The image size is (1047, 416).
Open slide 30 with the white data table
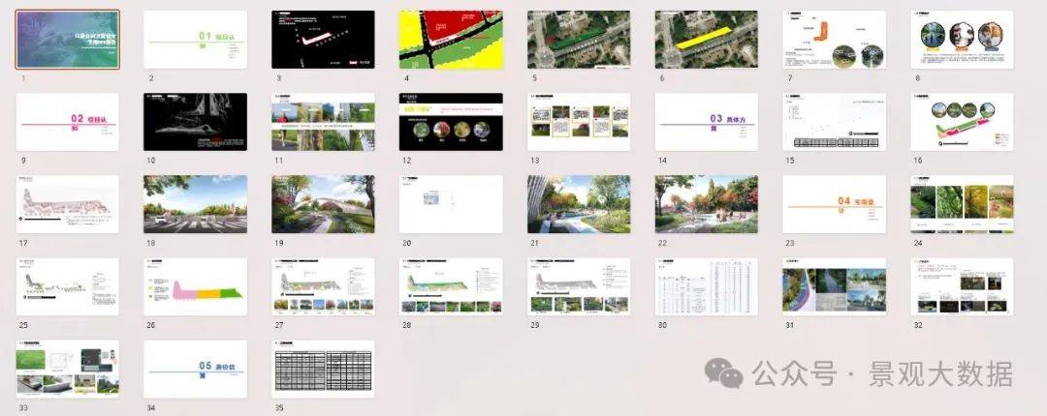[x=707, y=286]
